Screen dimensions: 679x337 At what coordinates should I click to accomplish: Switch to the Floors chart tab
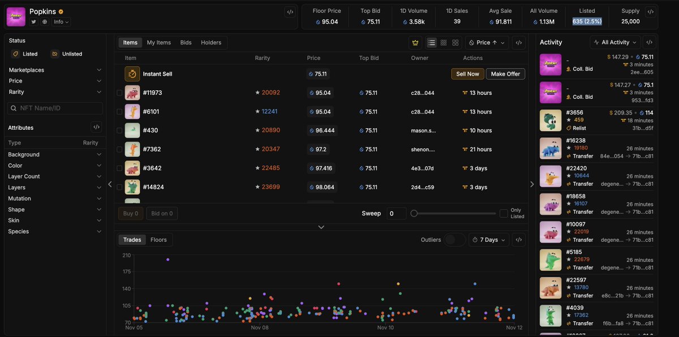coord(158,240)
